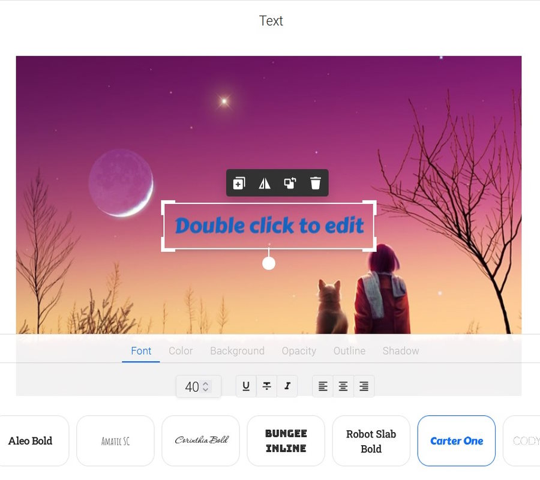This screenshot has width=540, height=480.
Task: Click the font size field showing 40
Action: click(199, 386)
